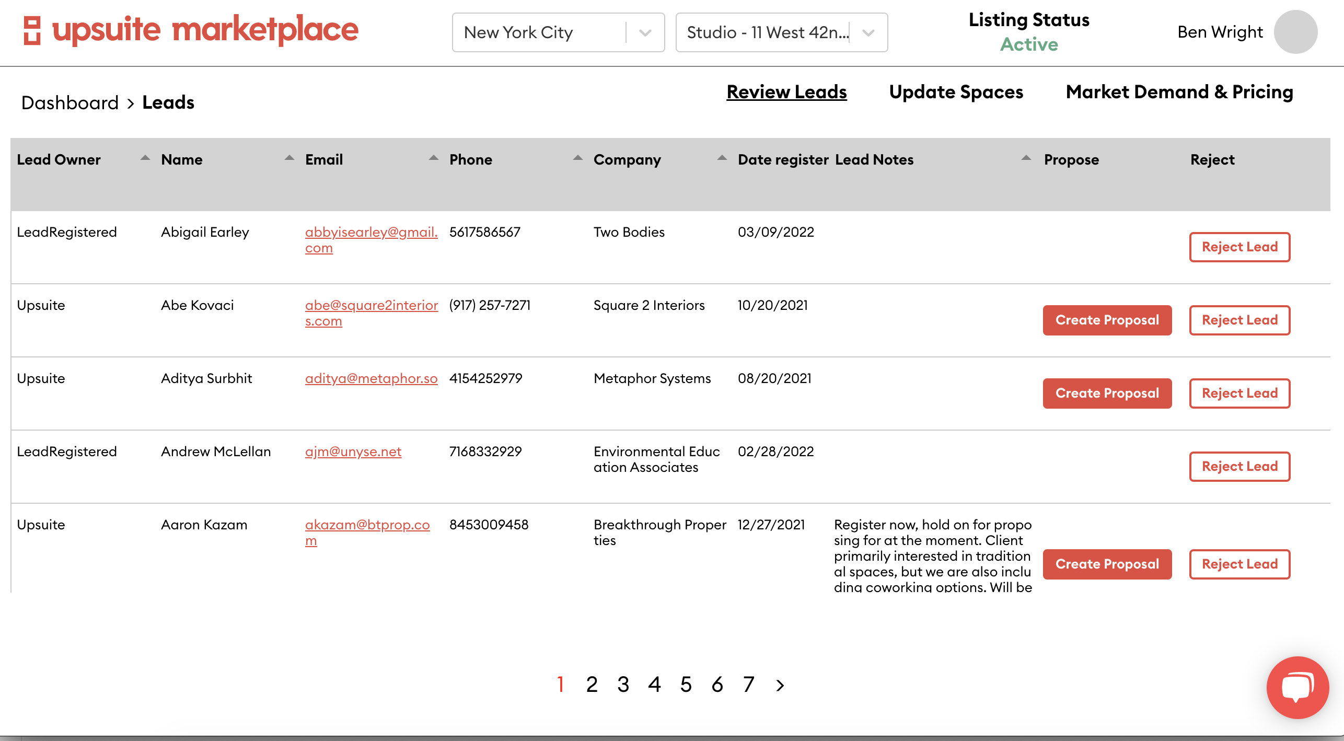Navigate to page 3 using pagination

point(622,682)
